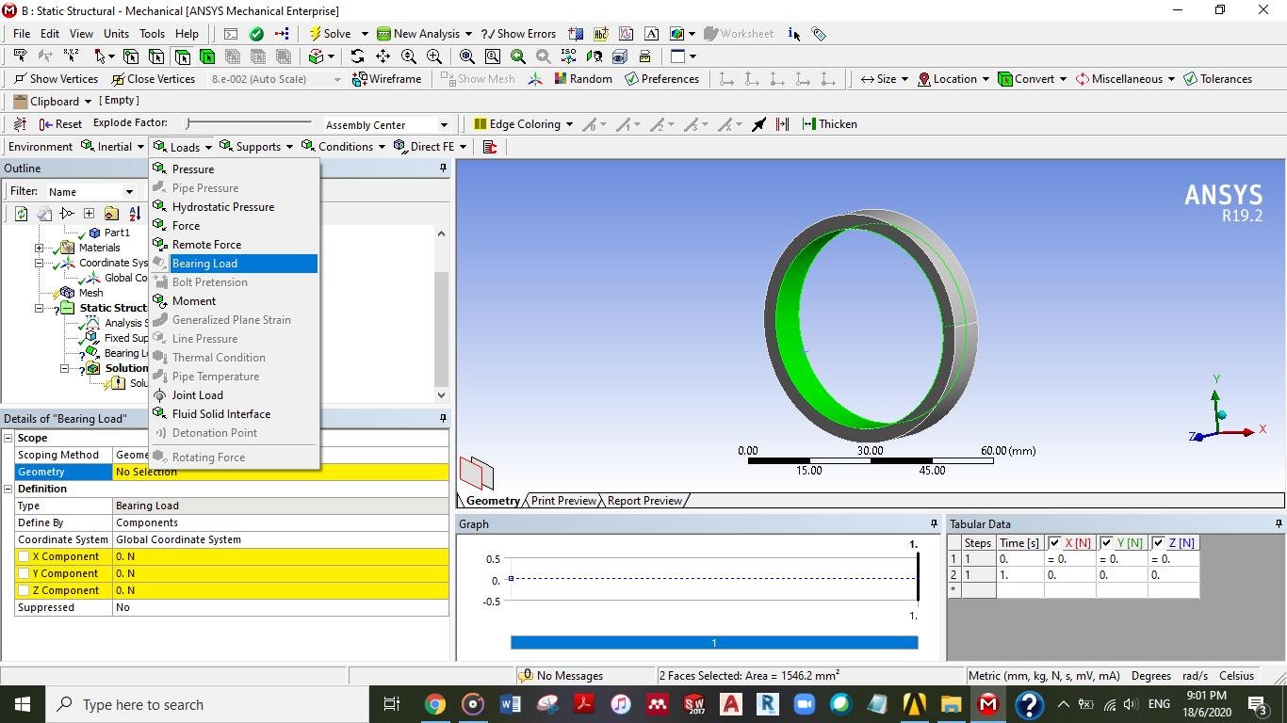Expand the Materials tree node
Screen dimensions: 1287x723
(x=40, y=248)
